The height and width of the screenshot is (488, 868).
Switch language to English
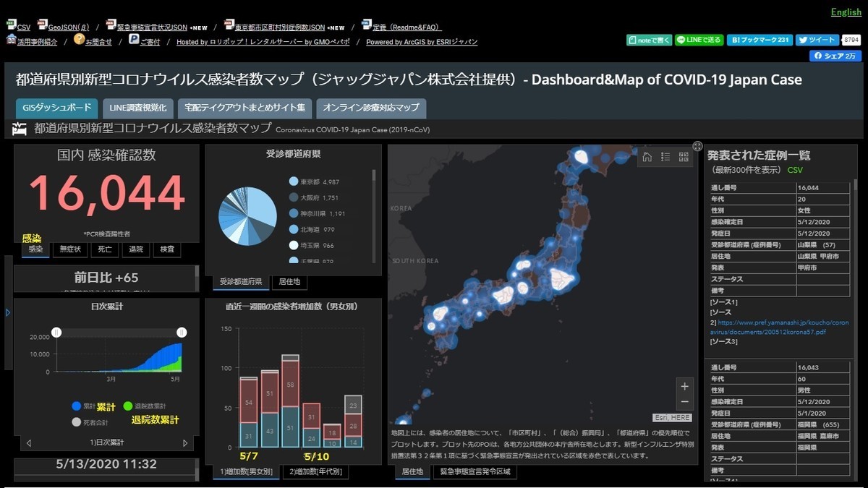(x=846, y=12)
